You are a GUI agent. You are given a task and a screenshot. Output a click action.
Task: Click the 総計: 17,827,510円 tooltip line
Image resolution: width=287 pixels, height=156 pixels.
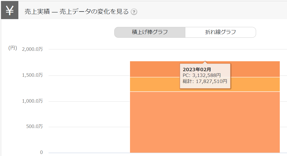(205, 81)
